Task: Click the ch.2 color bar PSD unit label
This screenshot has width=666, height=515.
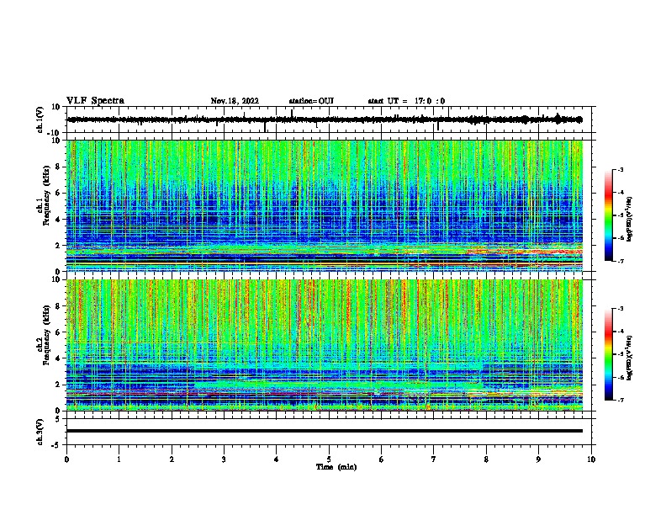Action: [x=630, y=358]
